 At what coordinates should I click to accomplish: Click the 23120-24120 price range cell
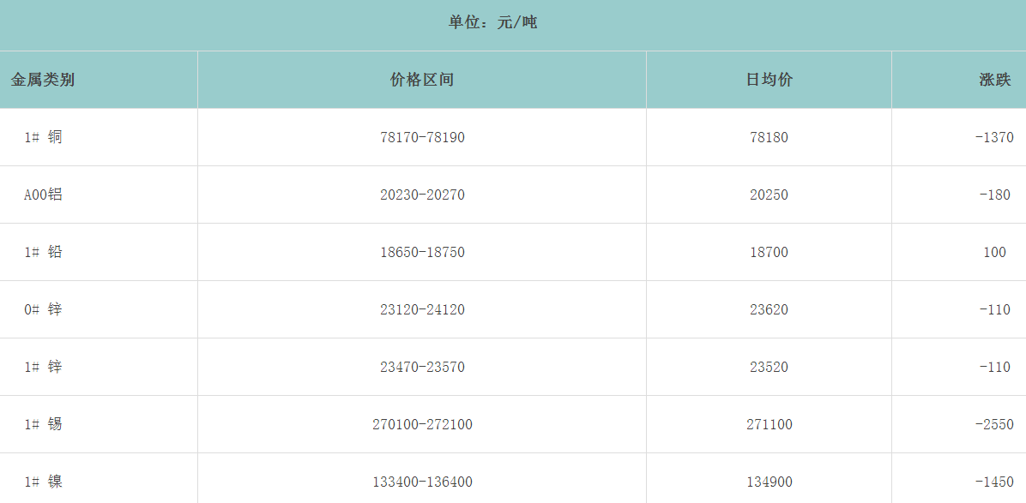point(422,309)
